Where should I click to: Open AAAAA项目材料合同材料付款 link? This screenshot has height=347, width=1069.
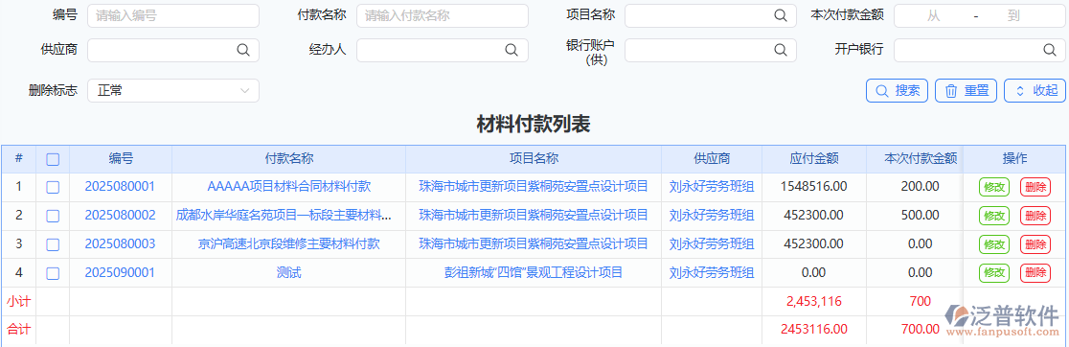tap(289, 186)
